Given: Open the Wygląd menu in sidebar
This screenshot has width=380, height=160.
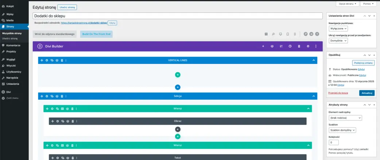Looking at the screenshot, I should click(11, 59).
